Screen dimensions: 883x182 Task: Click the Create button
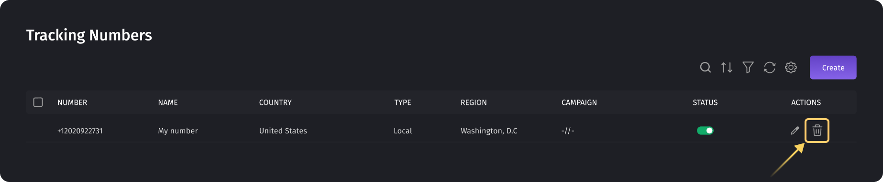(833, 68)
